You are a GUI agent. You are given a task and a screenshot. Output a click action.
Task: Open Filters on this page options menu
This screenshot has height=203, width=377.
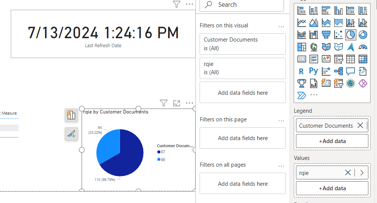pos(281,121)
